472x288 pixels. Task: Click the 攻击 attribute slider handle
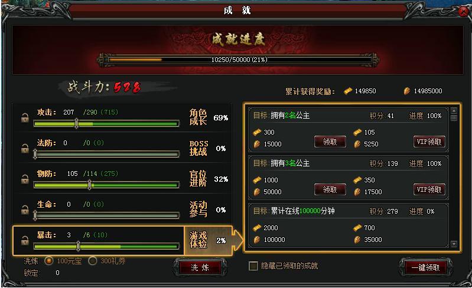tap(76, 123)
